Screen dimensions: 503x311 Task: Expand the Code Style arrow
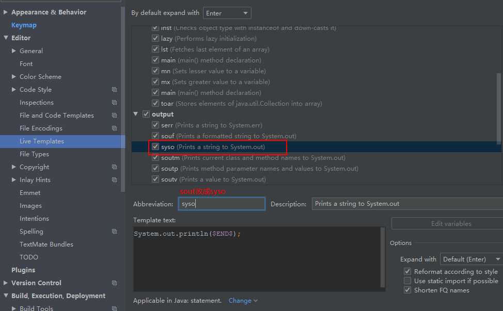point(14,89)
